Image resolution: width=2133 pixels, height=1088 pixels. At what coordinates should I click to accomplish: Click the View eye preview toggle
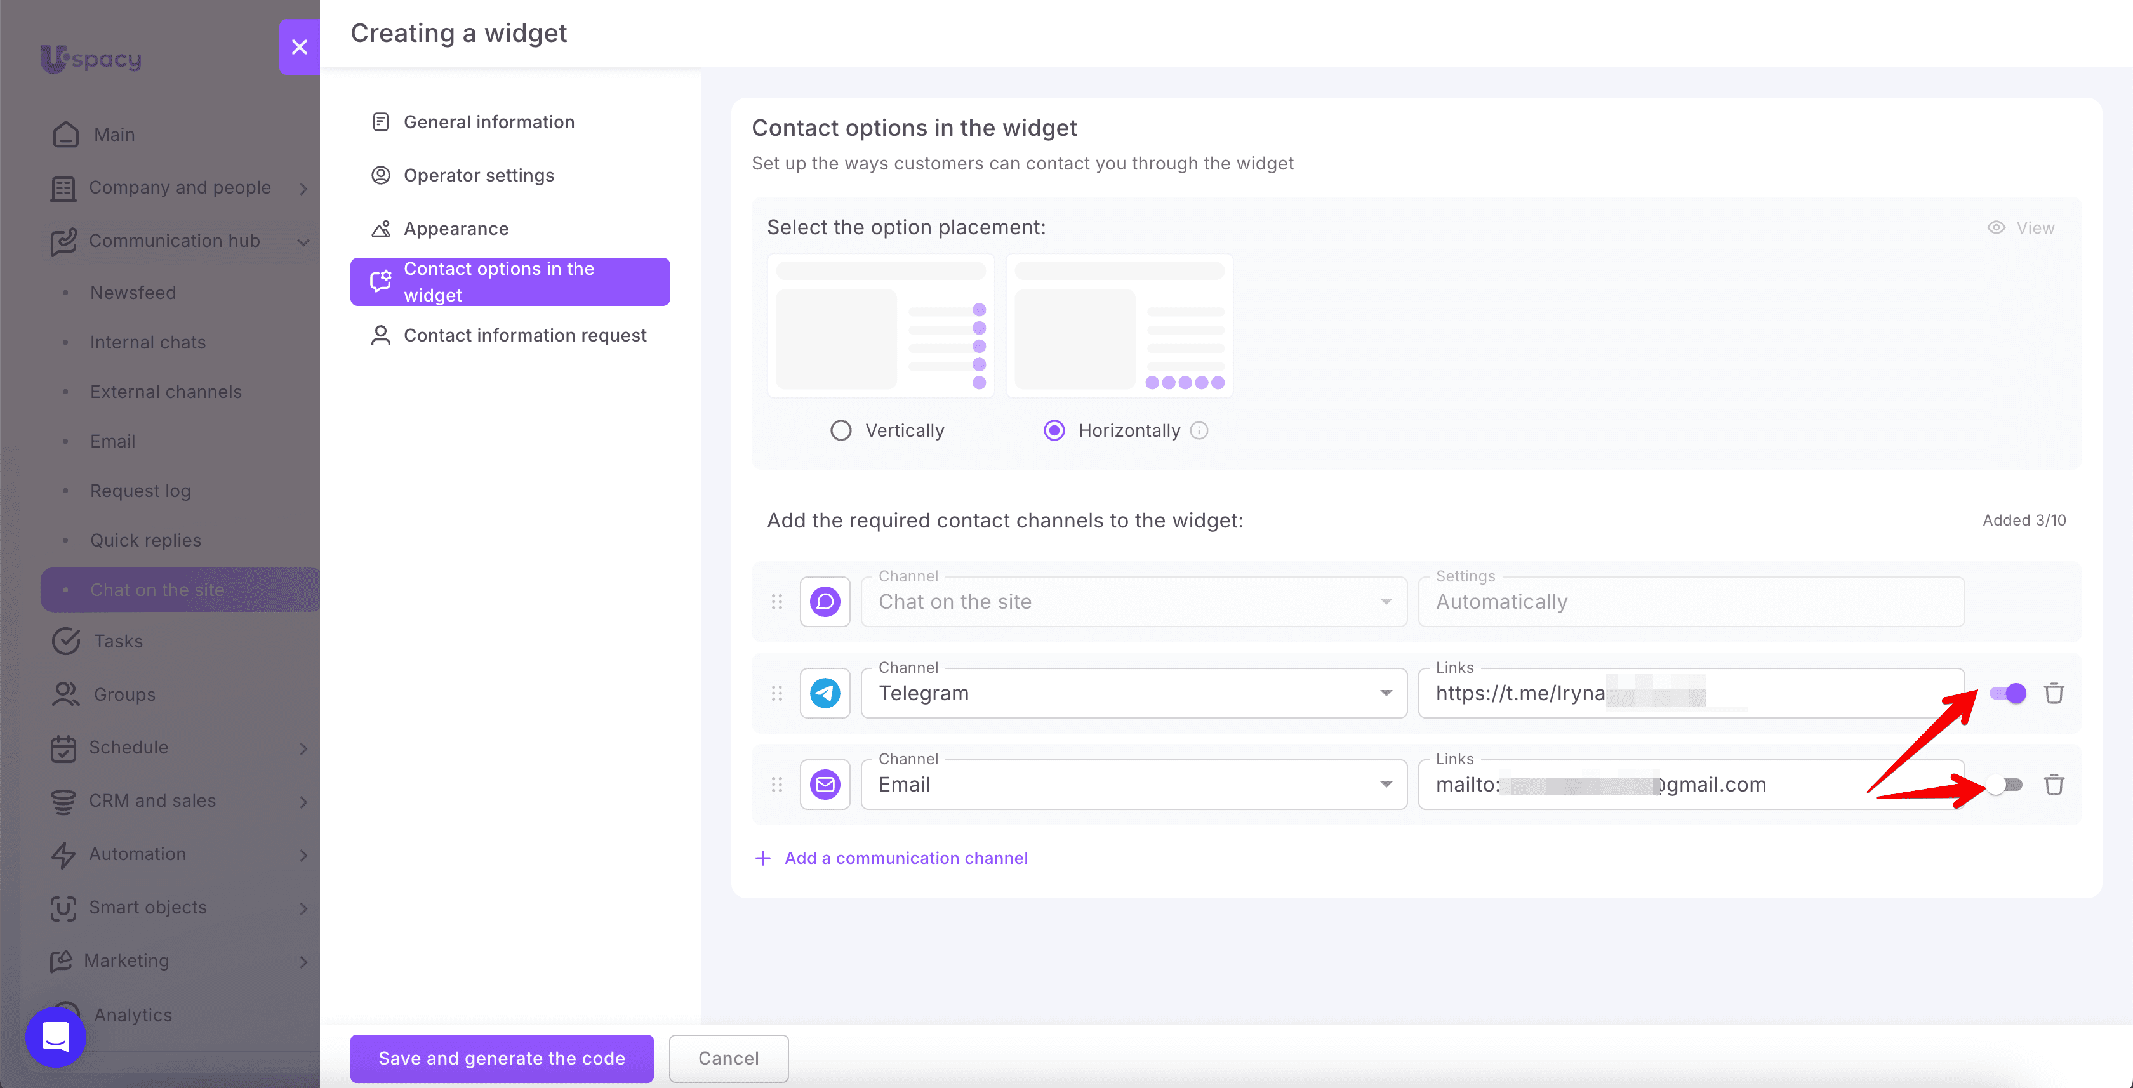click(2021, 228)
